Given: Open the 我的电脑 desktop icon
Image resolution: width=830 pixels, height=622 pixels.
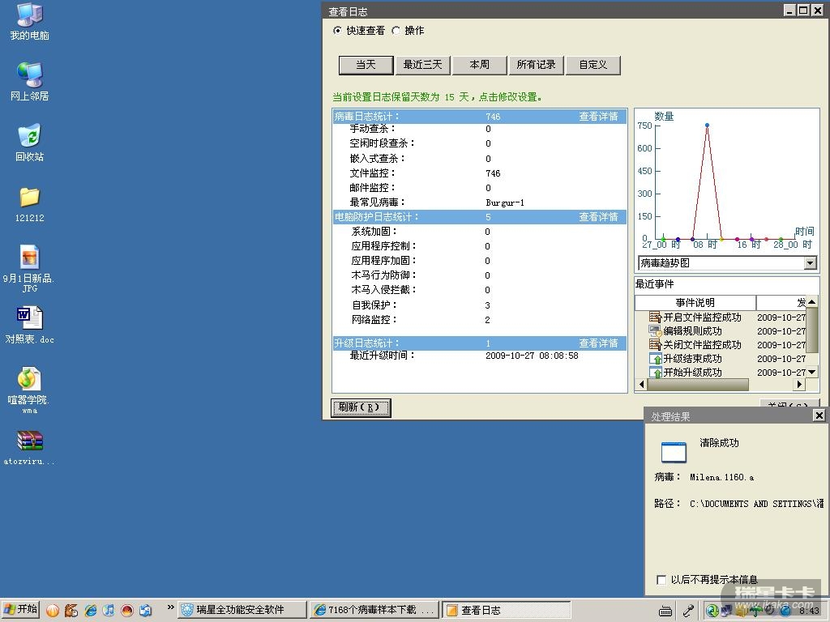Looking at the screenshot, I should pos(29,15).
